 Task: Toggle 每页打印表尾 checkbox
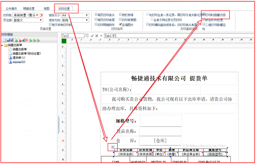point(96,20)
